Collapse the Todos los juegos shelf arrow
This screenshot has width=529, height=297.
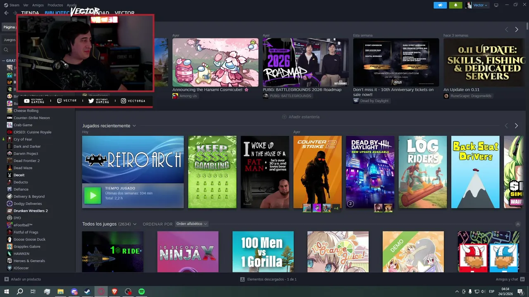click(518, 224)
